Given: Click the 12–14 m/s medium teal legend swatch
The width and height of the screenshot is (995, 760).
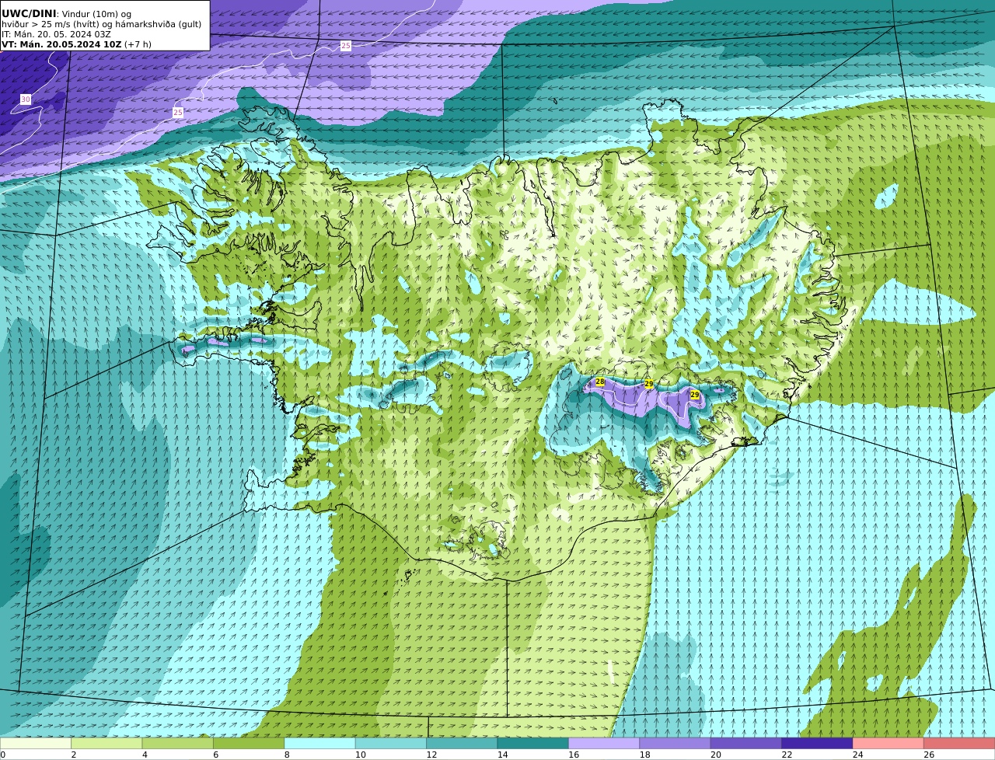Looking at the screenshot, I should click(x=462, y=744).
